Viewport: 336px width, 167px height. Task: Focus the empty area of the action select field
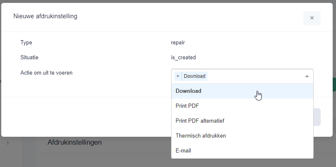point(255,76)
